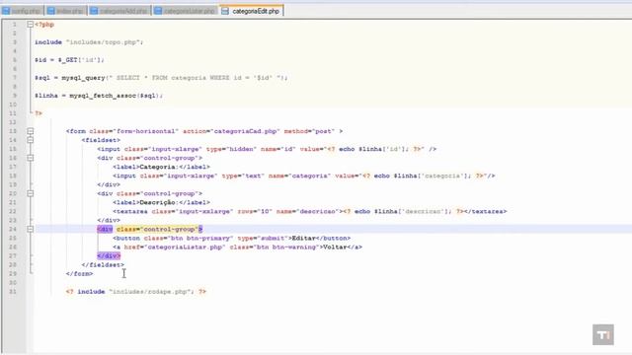Click the saved-file icon on categoriaListar.php tab
The height and width of the screenshot is (355, 632).
[158, 11]
